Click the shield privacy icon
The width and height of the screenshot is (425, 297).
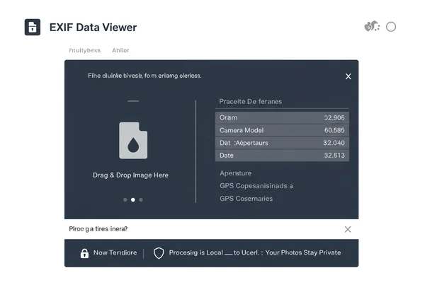tap(159, 253)
